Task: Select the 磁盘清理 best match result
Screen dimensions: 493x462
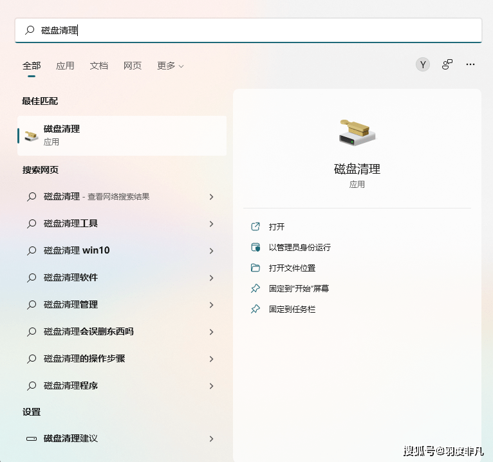Action: pyautogui.click(x=122, y=136)
